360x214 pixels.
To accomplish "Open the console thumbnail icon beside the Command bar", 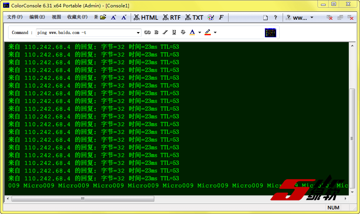I will 270,33.
